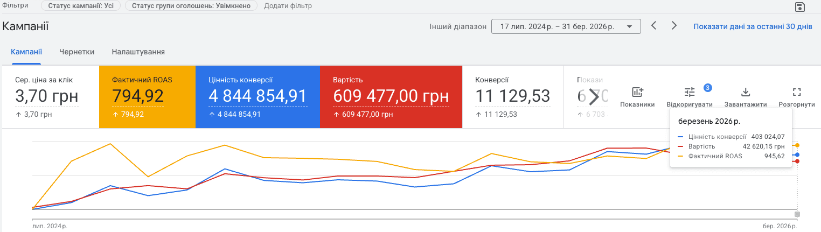Select Конверсії scorecard
Screen dimensions: 821x232
tap(513, 97)
